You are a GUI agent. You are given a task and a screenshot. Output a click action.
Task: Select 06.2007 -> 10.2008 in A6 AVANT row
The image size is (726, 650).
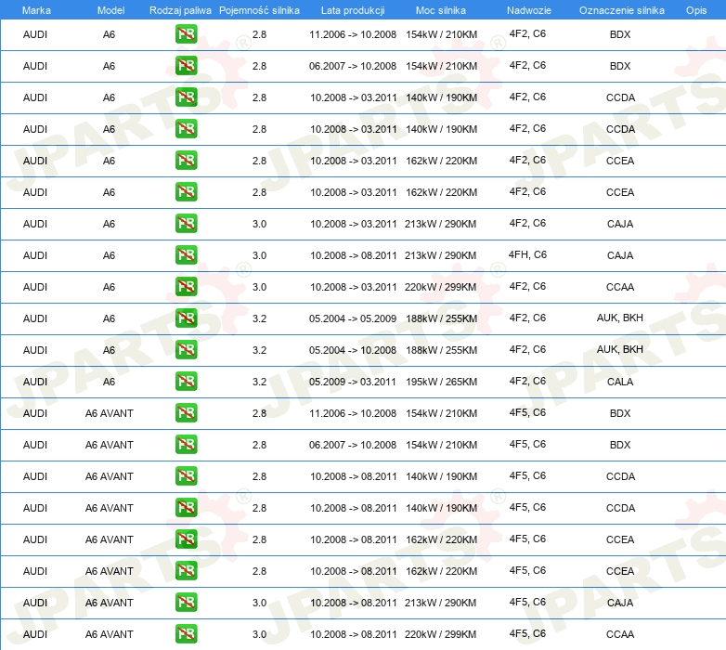(353, 445)
